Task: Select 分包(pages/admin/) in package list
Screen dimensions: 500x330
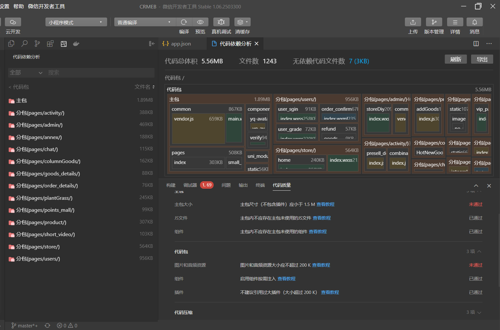Action: point(81,125)
